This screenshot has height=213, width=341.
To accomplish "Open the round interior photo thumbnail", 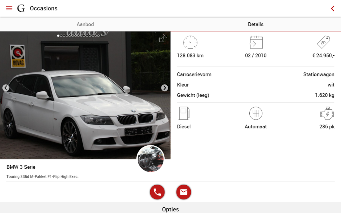I will point(151,159).
